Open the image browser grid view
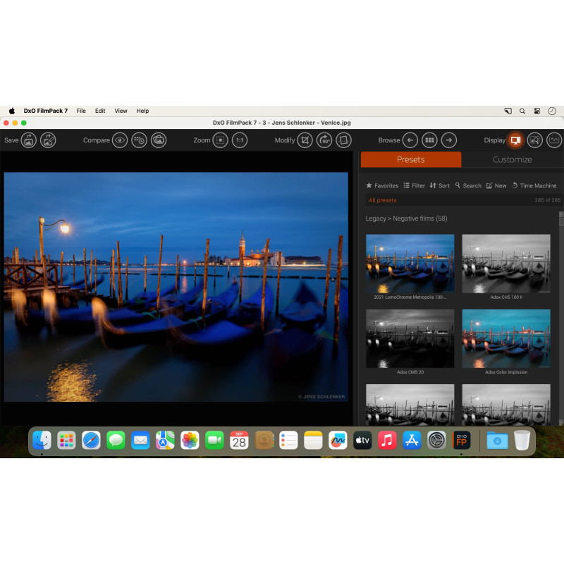This screenshot has width=564, height=564. click(429, 140)
